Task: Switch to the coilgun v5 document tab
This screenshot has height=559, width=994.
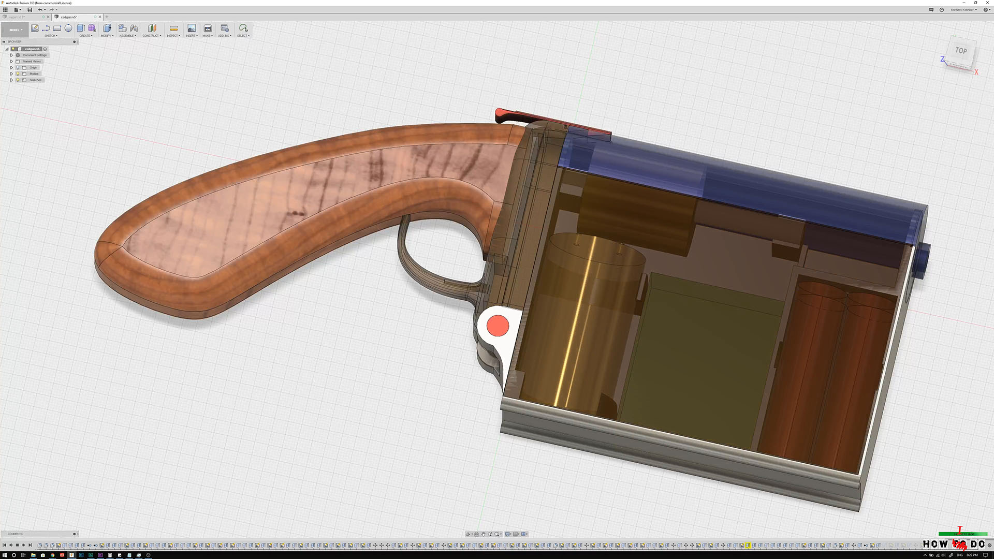Action: click(x=70, y=17)
